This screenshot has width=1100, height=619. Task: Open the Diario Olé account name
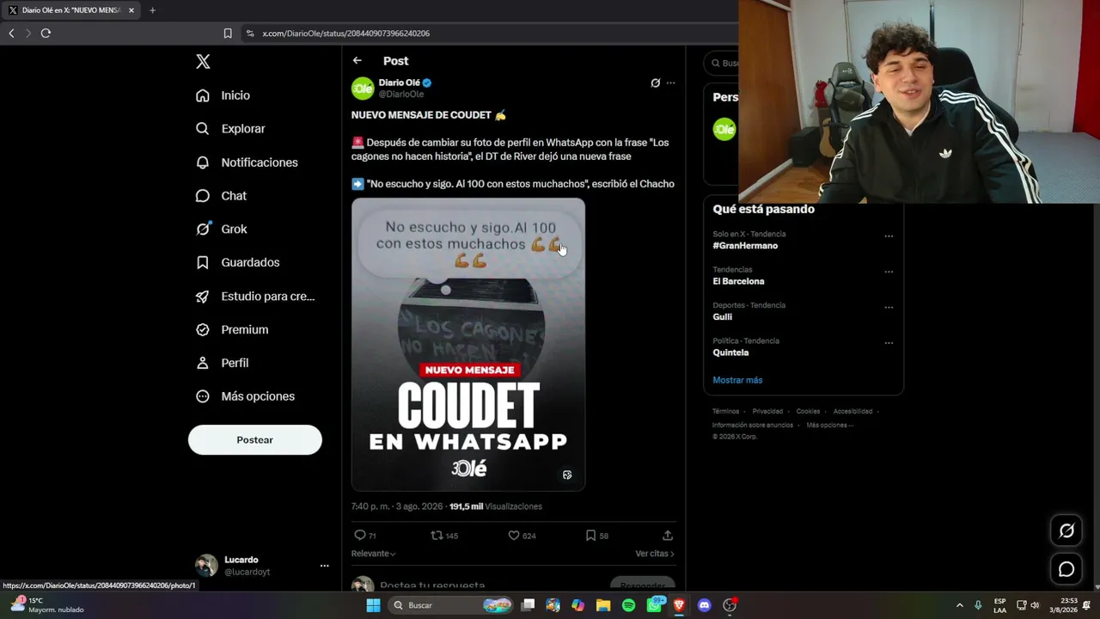400,83
